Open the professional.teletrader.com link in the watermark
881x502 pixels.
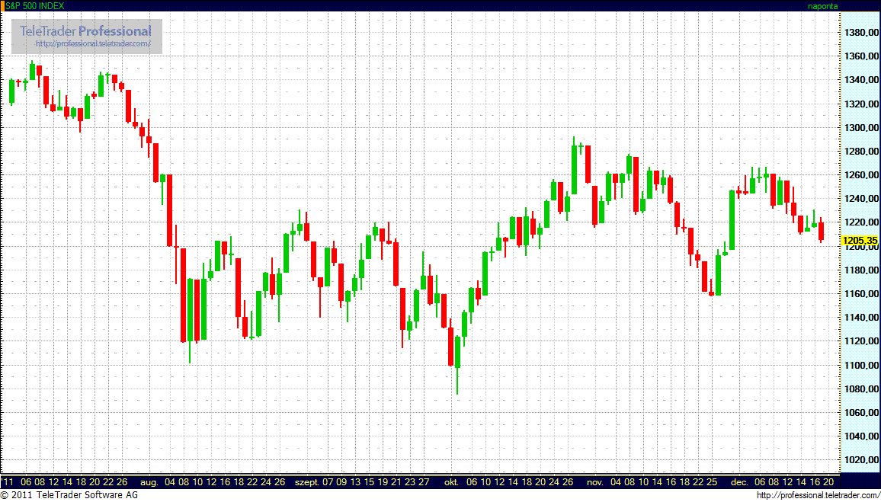coord(98,45)
